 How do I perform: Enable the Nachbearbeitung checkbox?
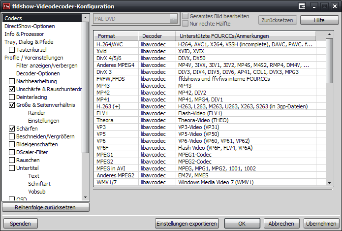point(12,81)
